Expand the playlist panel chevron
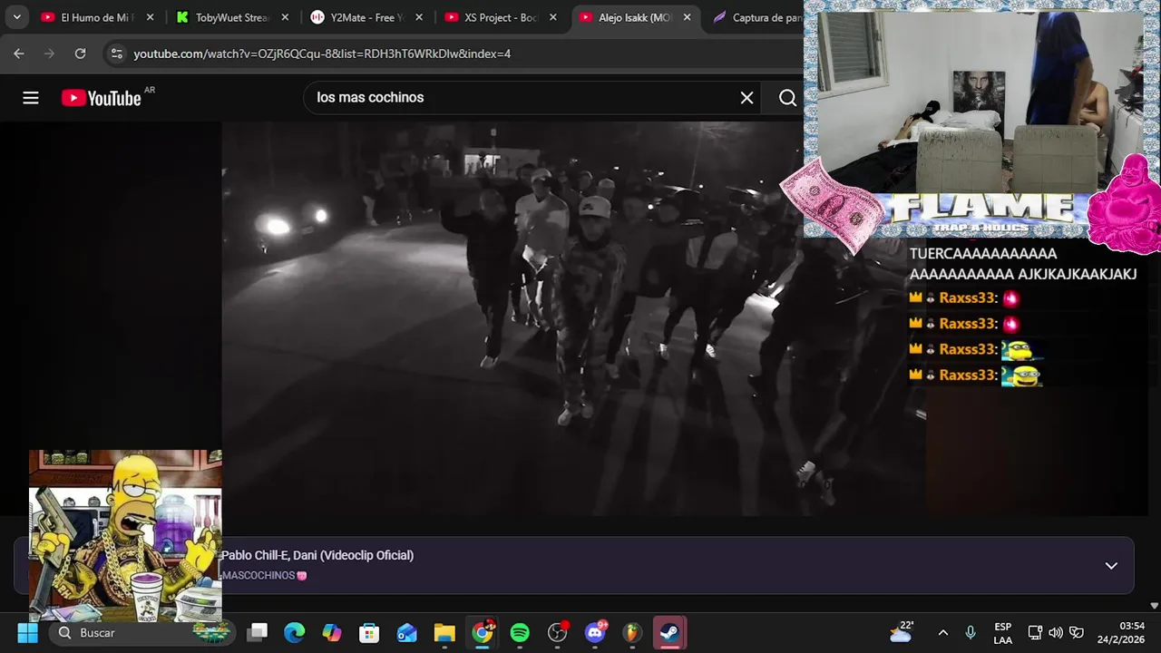The image size is (1161, 653). [1111, 566]
